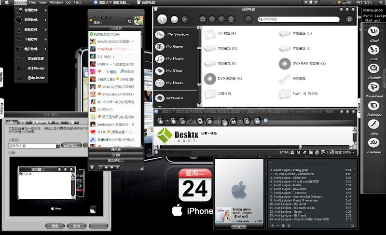Open 最近联系人 panel in QQ
This screenshot has width=386, height=235.
[116, 160]
